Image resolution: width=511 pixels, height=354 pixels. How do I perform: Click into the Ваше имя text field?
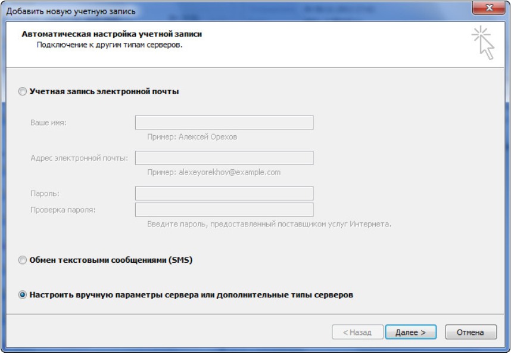pos(224,123)
